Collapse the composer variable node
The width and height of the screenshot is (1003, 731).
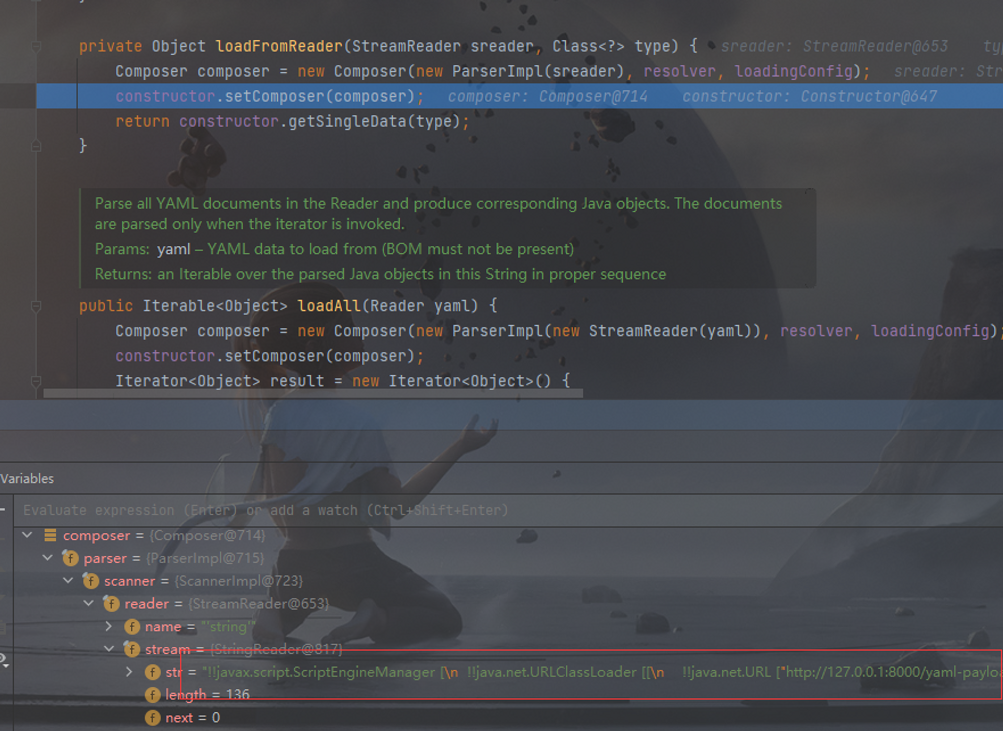pyautogui.click(x=28, y=535)
